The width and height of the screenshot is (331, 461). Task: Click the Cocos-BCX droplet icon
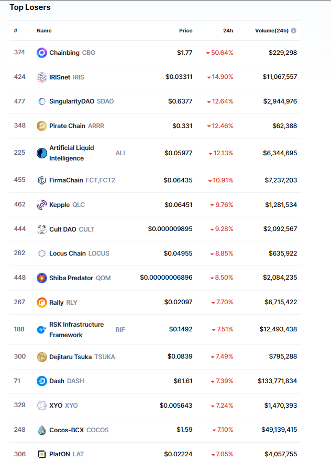pyautogui.click(x=42, y=430)
